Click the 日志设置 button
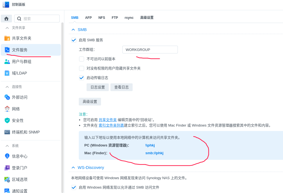283x193 pixels. click(98, 87)
